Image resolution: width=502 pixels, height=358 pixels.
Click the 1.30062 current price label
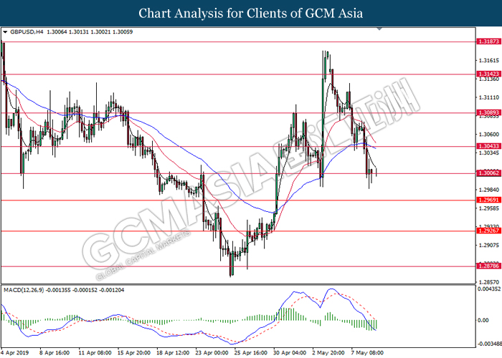point(488,173)
